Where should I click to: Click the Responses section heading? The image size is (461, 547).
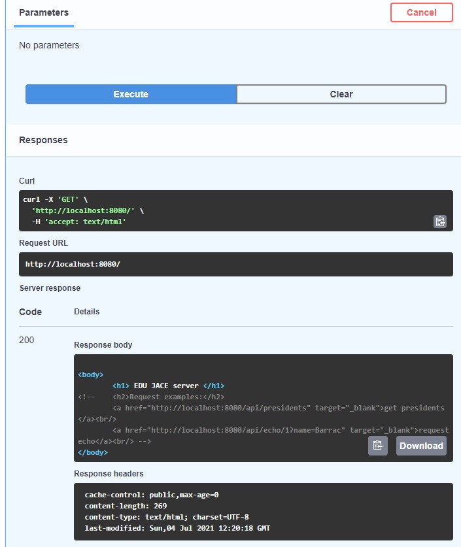(x=43, y=140)
